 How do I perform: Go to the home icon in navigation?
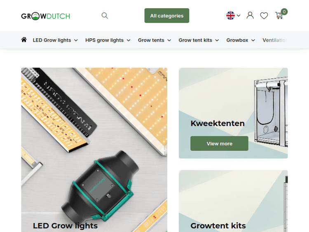coord(24,40)
